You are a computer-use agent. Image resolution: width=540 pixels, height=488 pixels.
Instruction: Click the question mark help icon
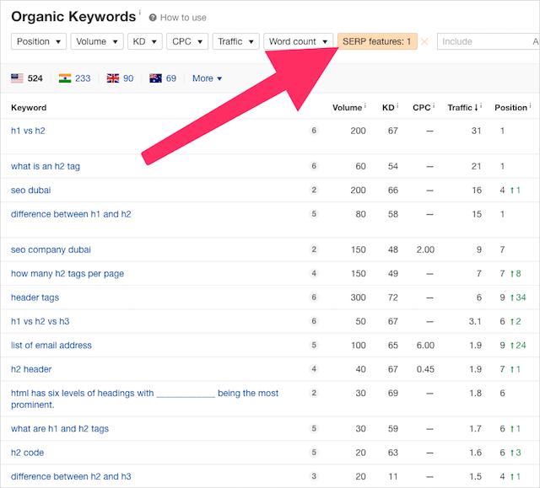click(x=153, y=18)
